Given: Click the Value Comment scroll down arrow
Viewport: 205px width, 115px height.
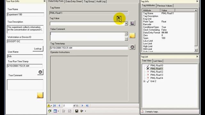Looking at the screenshot, I should (x=126, y=39).
